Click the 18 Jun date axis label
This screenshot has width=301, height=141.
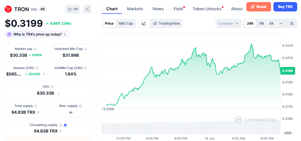point(210,138)
